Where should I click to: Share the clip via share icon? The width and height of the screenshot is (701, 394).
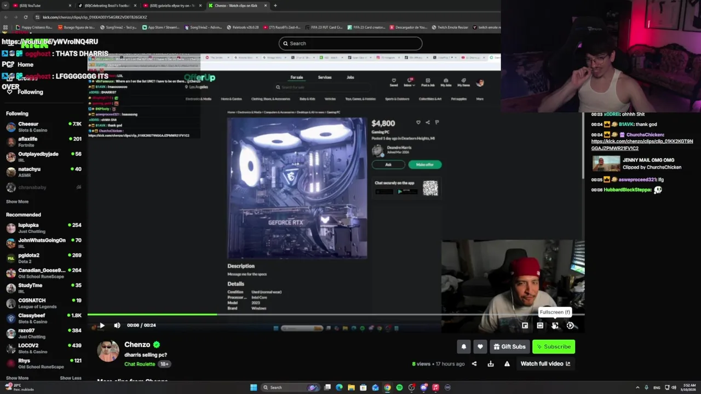point(474,363)
